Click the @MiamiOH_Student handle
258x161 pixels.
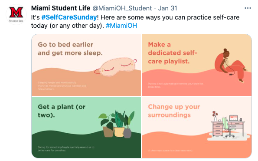(122, 8)
